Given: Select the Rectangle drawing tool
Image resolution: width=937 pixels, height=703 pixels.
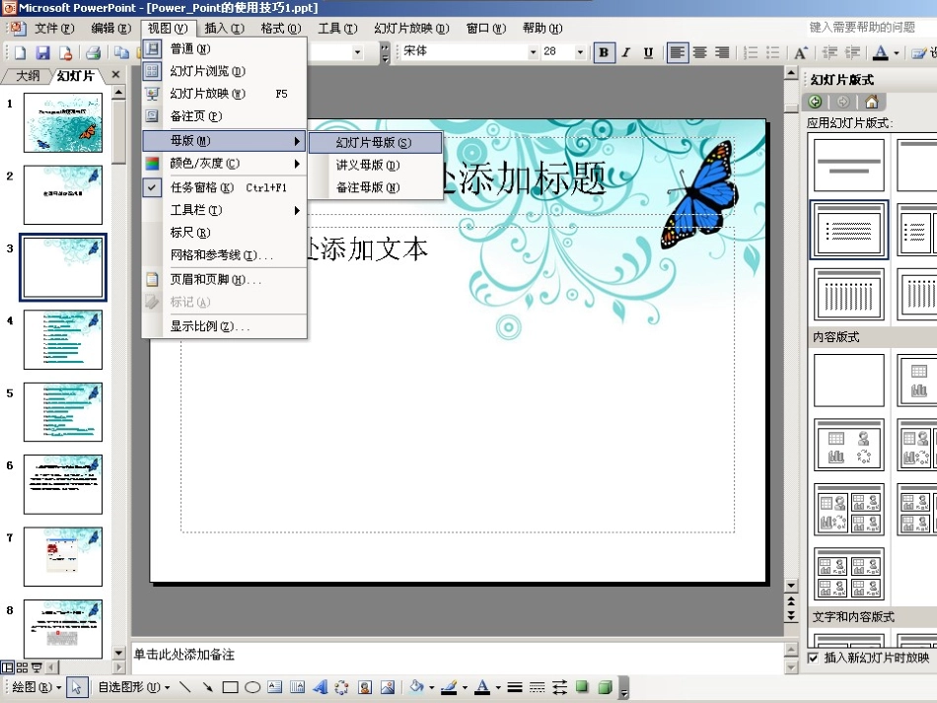Looking at the screenshot, I should 230,687.
